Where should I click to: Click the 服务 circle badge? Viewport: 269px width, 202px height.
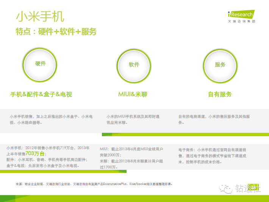click(220, 66)
